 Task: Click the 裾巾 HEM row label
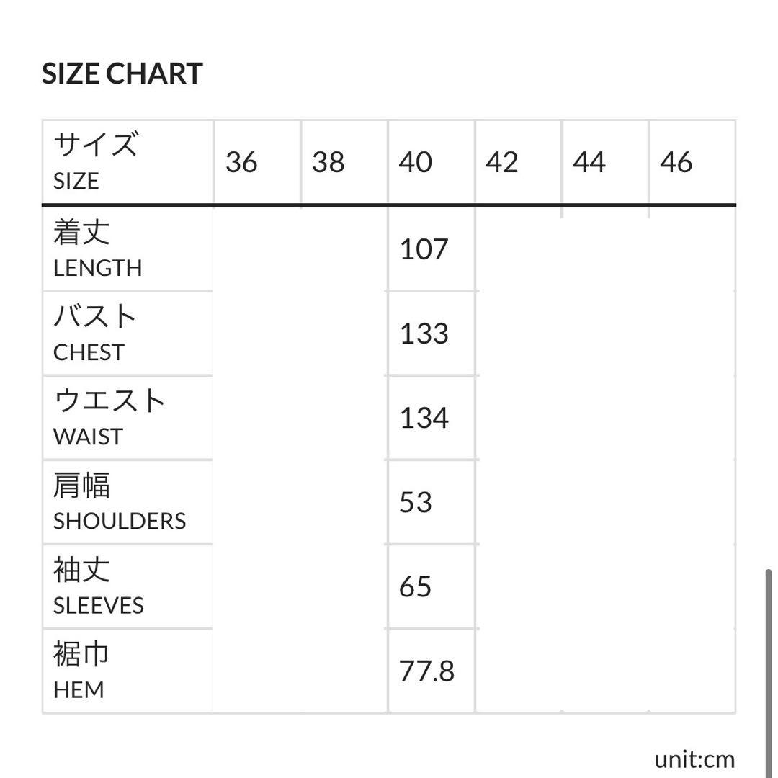(x=81, y=671)
